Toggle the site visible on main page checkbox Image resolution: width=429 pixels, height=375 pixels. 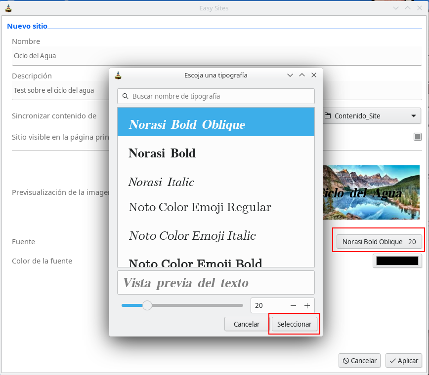pos(418,137)
